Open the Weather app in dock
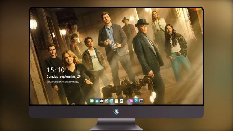 pyautogui.click(x=97, y=101)
